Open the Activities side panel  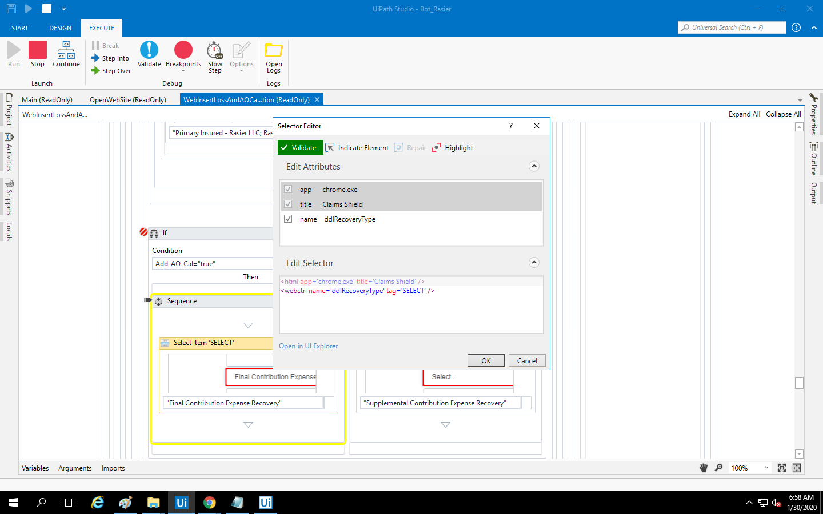9,152
